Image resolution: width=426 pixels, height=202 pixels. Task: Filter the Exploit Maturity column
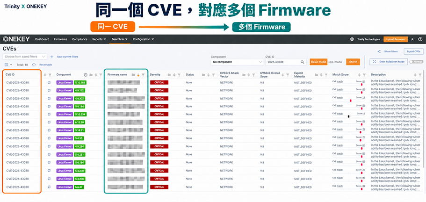326,75
